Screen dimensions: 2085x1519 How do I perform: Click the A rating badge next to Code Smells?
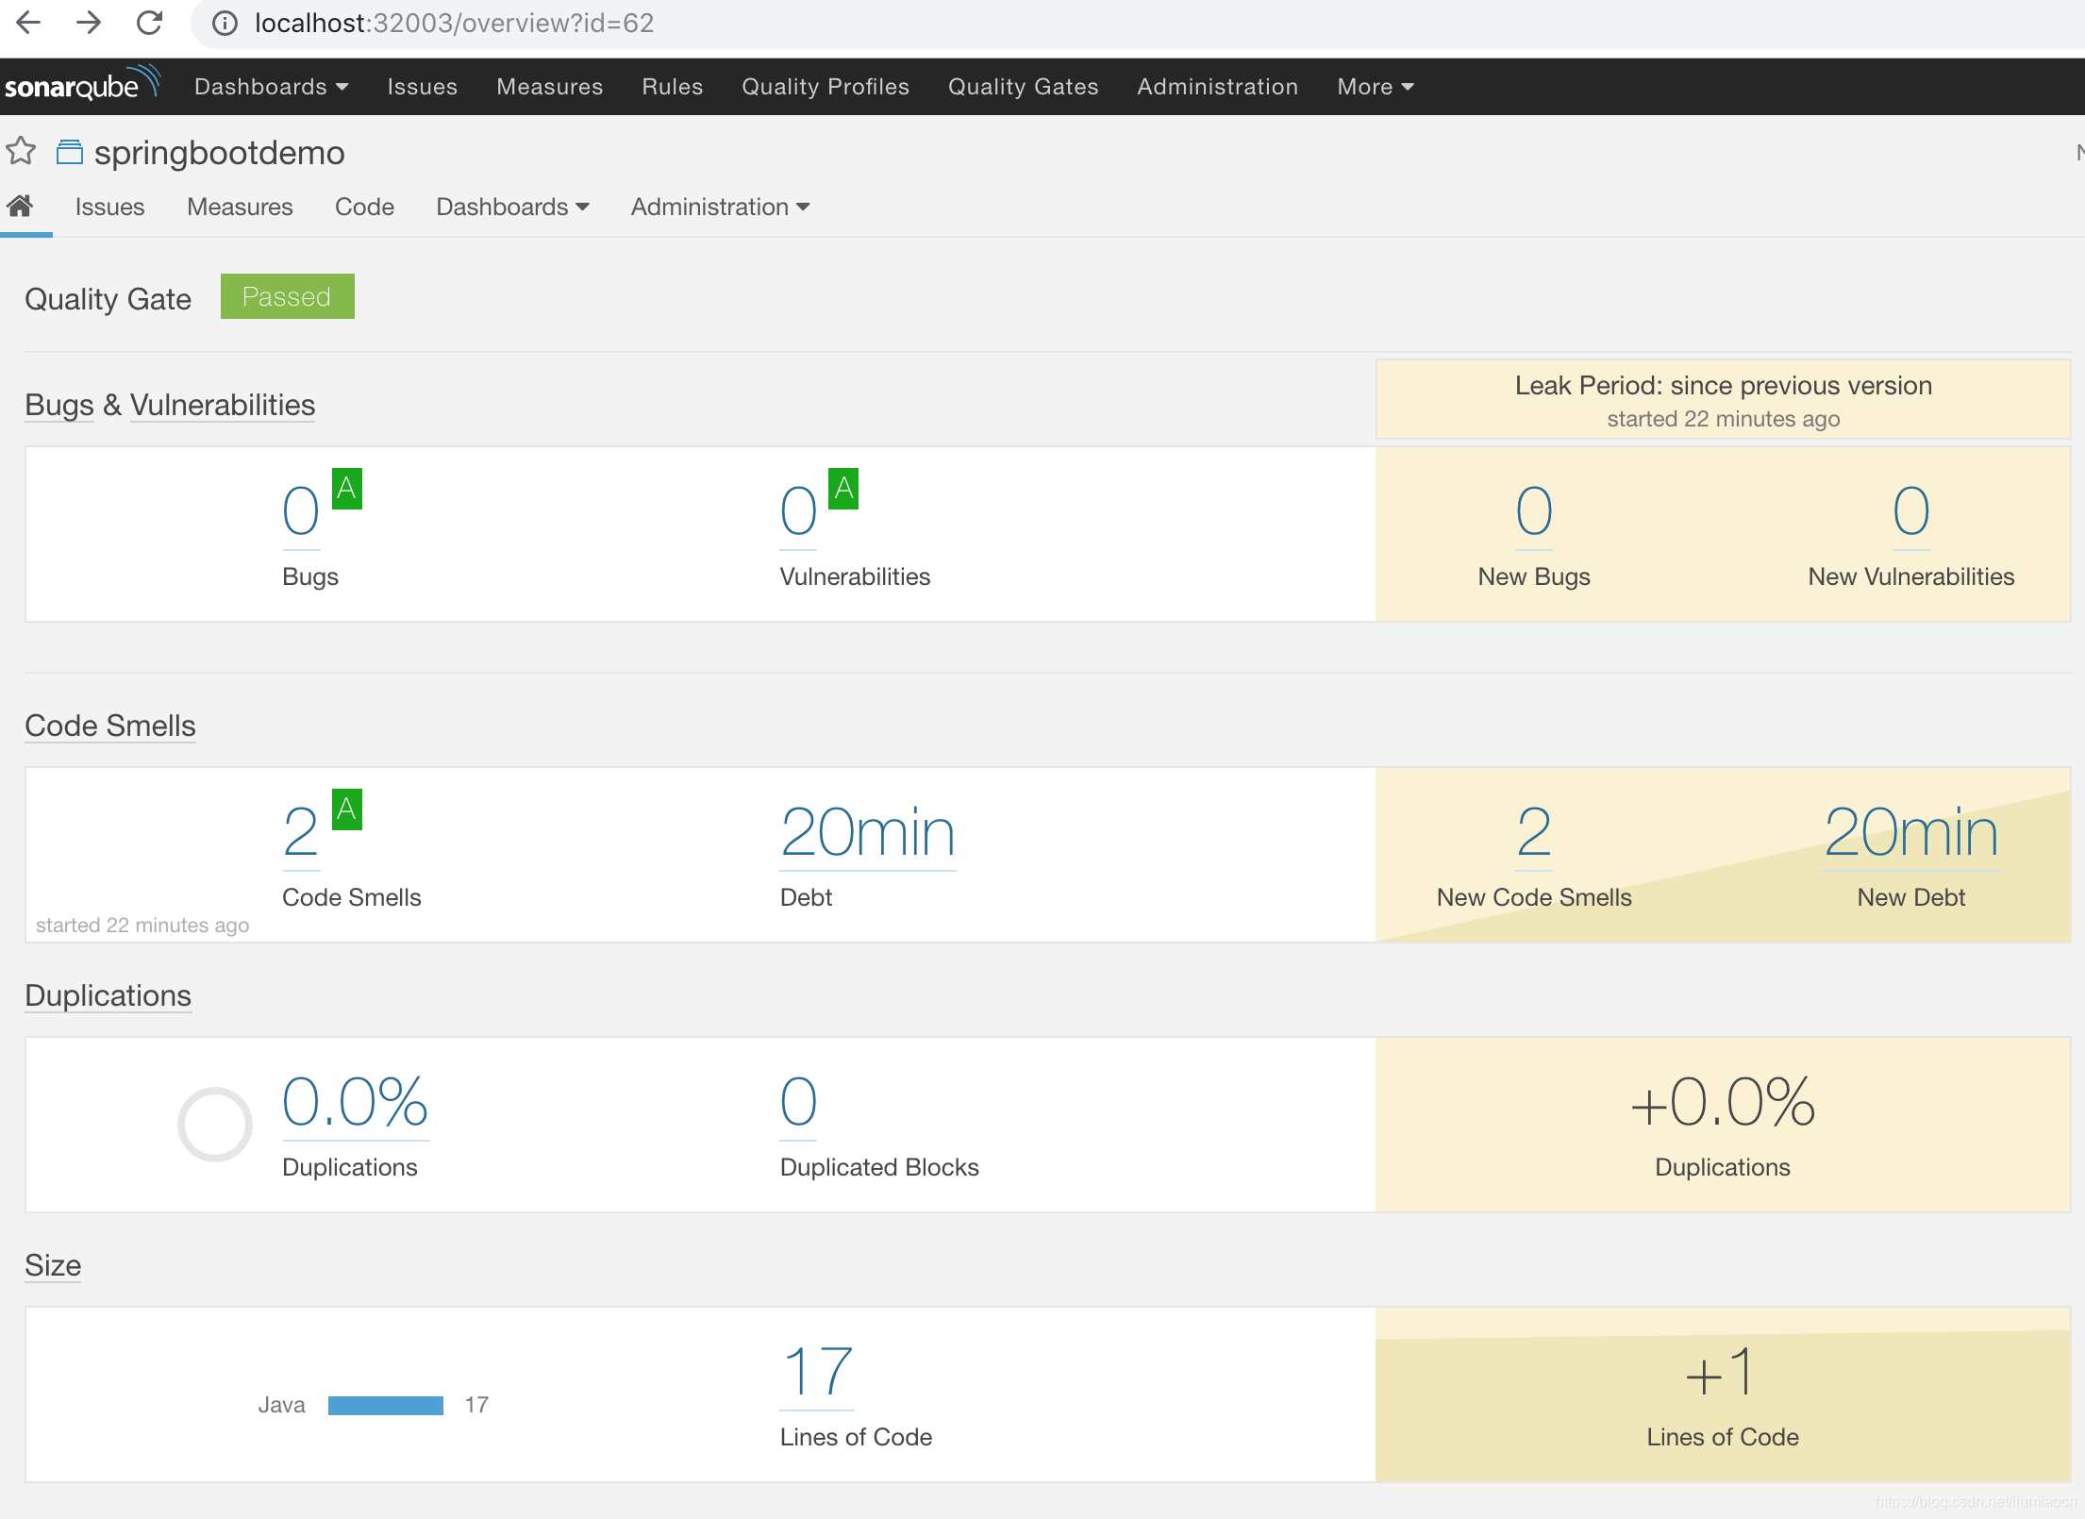point(346,809)
